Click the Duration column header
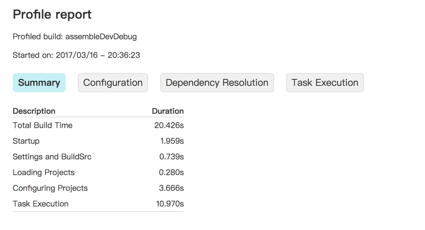Image resolution: width=425 pixels, height=230 pixels. point(168,111)
